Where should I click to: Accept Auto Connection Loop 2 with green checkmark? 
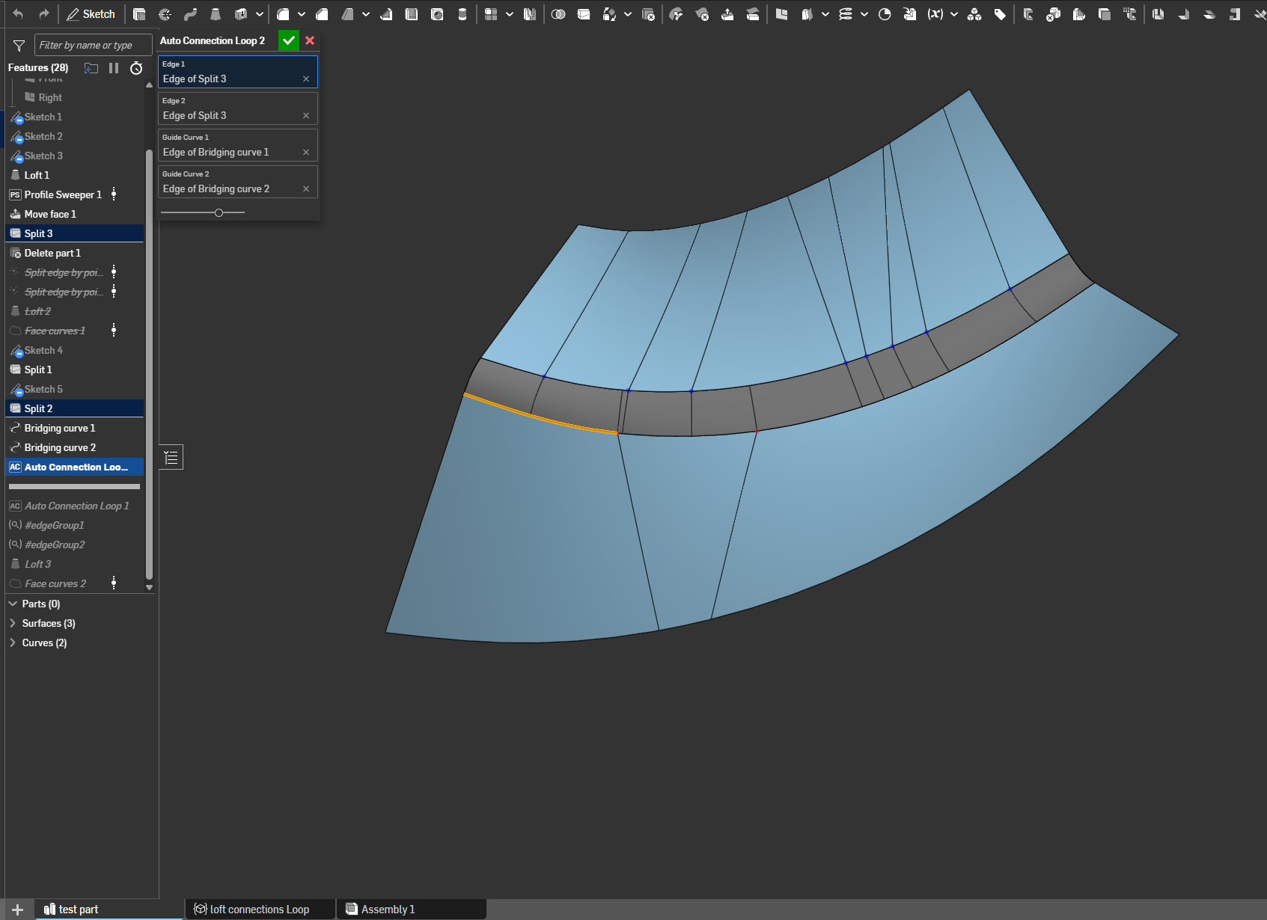click(x=288, y=40)
